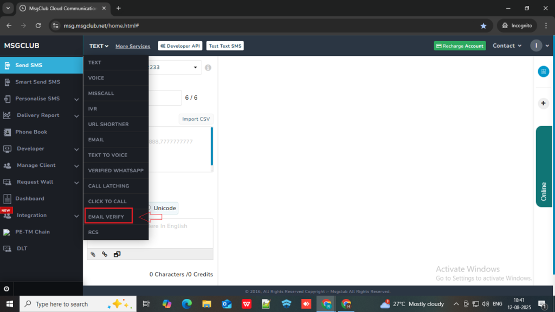Select VOICE from the service menu
The height and width of the screenshot is (312, 555).
point(116,78)
